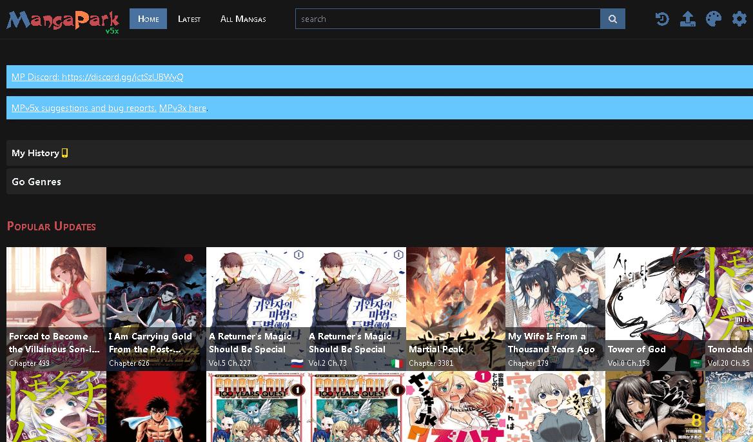Open MPv5x suggestions and bug reports link
This screenshot has width=753, height=442.
coord(84,108)
